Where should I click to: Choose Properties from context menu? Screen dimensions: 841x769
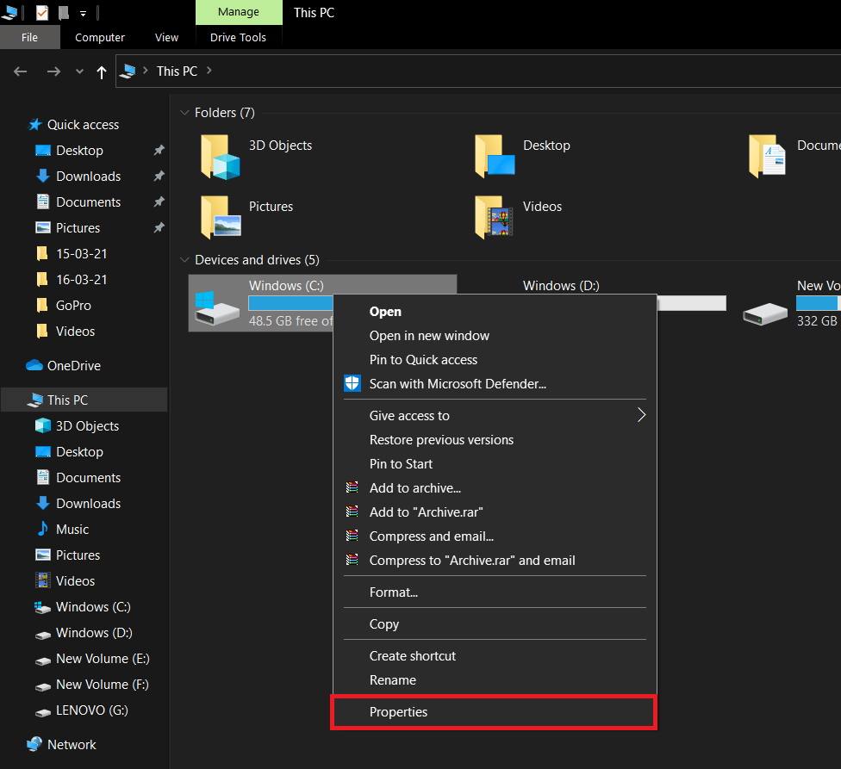[x=495, y=711]
